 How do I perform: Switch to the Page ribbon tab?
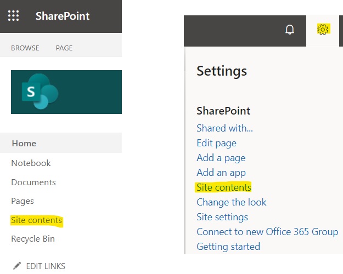pyautogui.click(x=64, y=48)
